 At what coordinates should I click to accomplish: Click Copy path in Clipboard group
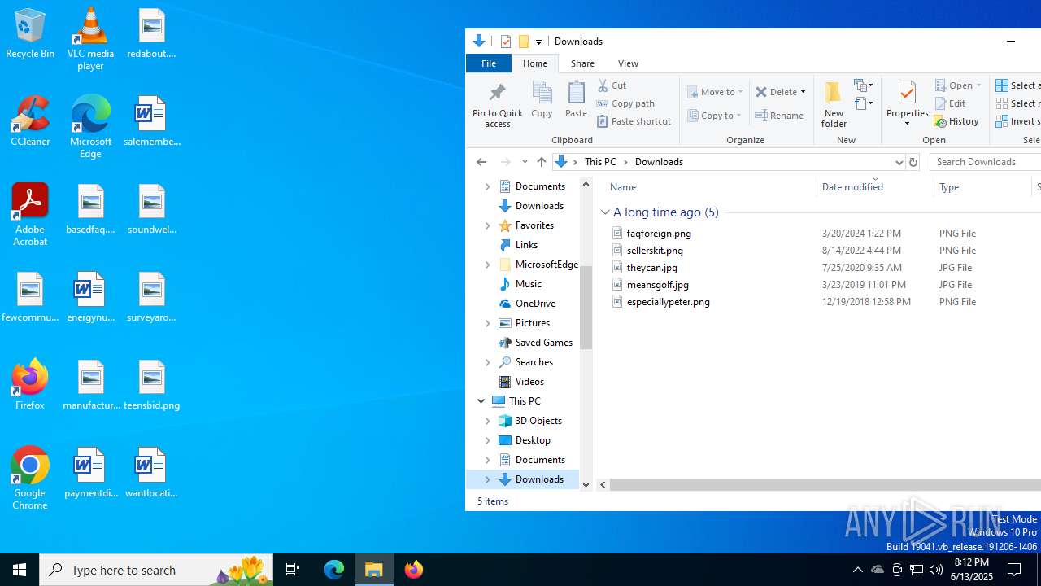[x=625, y=103]
